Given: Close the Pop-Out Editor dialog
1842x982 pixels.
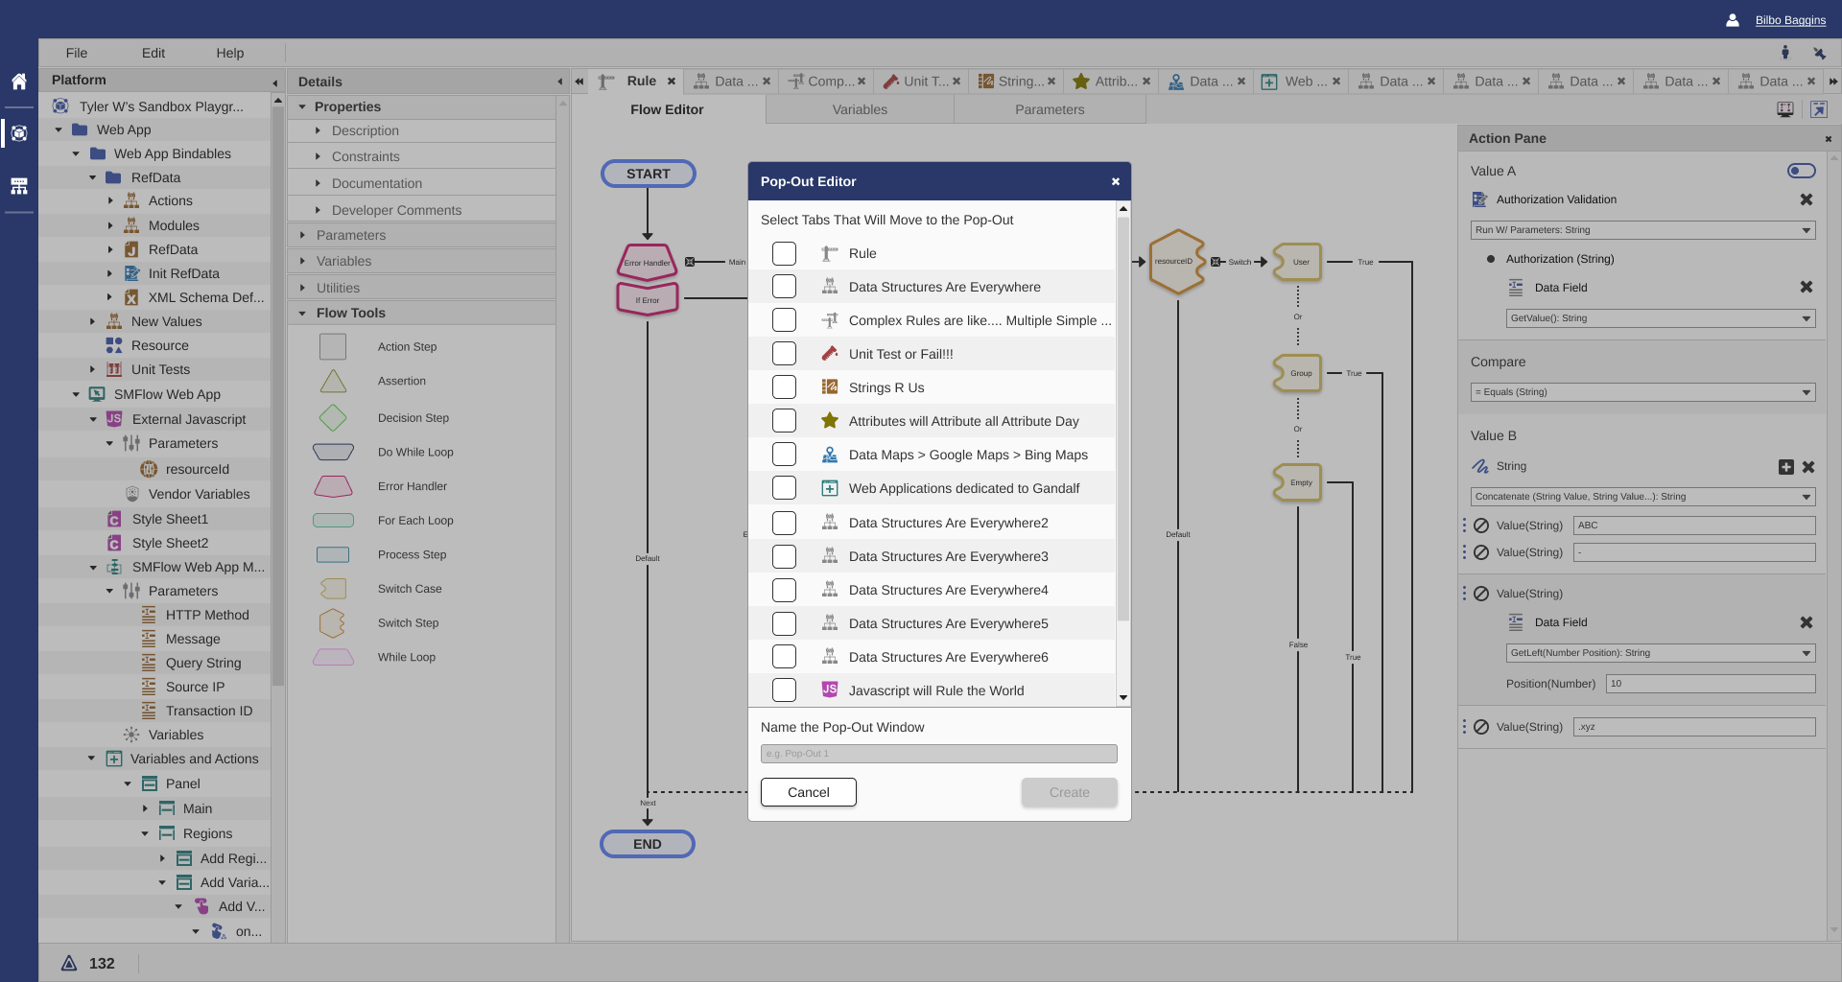Looking at the screenshot, I should (x=1116, y=181).
